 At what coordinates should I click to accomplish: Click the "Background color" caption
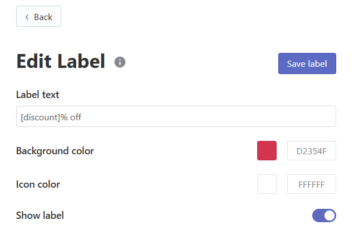pyautogui.click(x=55, y=151)
